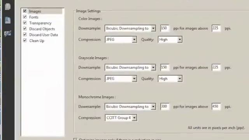Open Monochrome Images Downsample dropdown

[130, 107]
